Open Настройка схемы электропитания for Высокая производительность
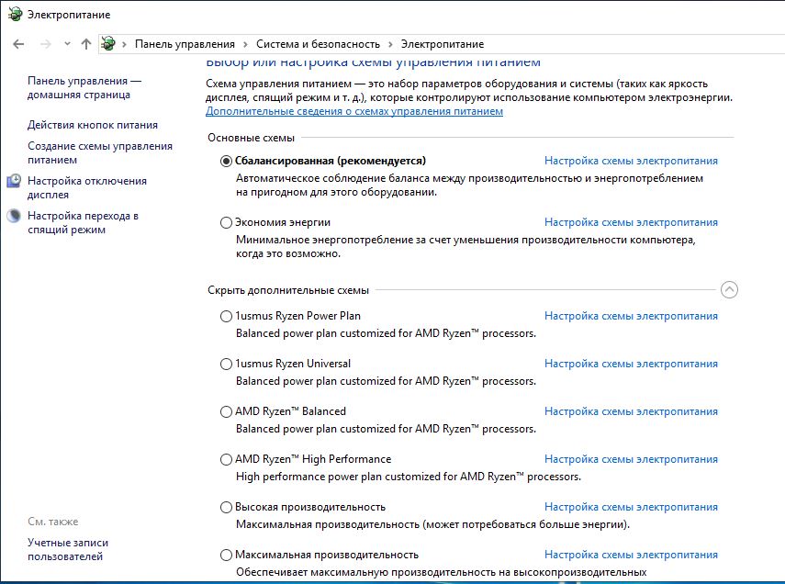 [x=631, y=507]
